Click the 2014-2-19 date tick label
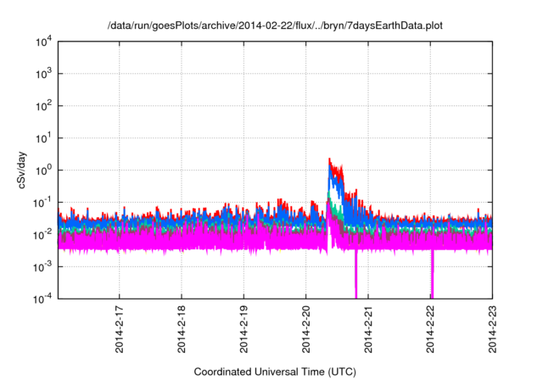Screen dimensions: 543x380 coord(244,329)
